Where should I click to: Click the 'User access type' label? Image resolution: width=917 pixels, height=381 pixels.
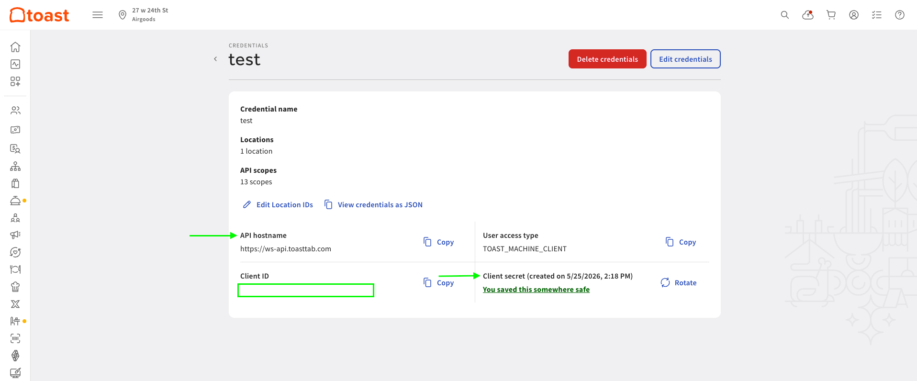point(511,235)
